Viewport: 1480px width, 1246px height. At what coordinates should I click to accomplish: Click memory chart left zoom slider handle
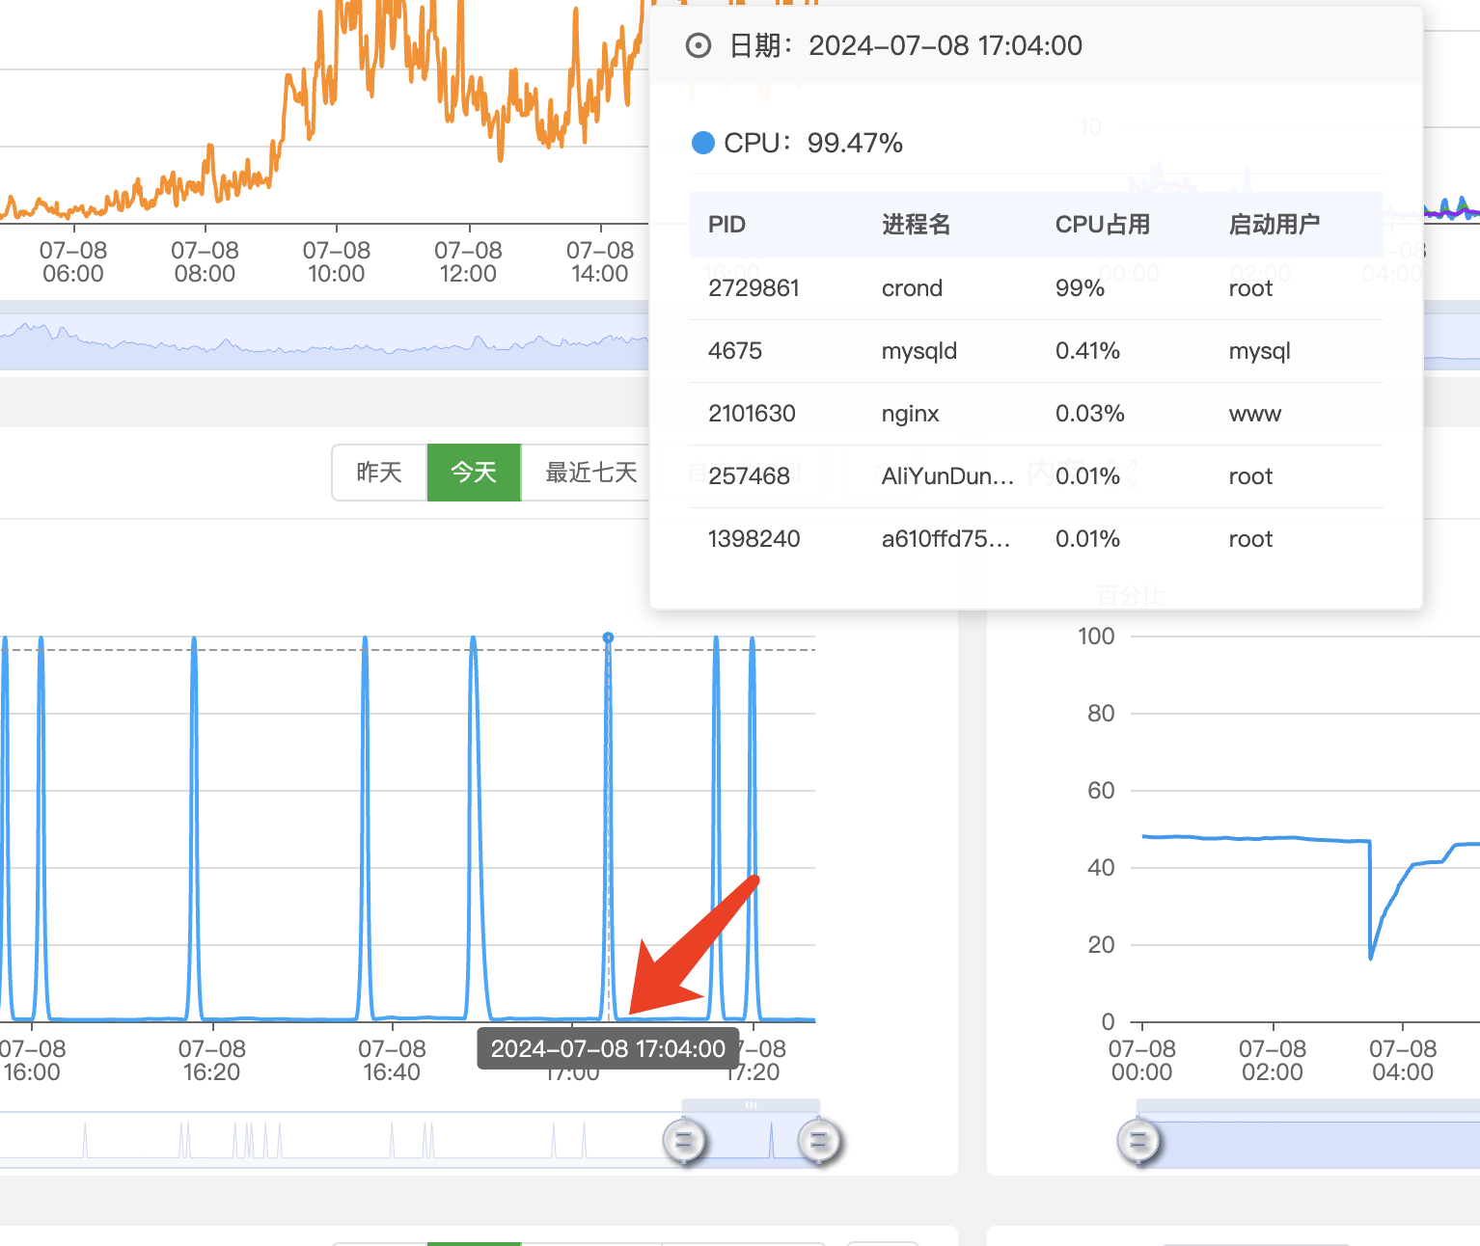[1138, 1142]
